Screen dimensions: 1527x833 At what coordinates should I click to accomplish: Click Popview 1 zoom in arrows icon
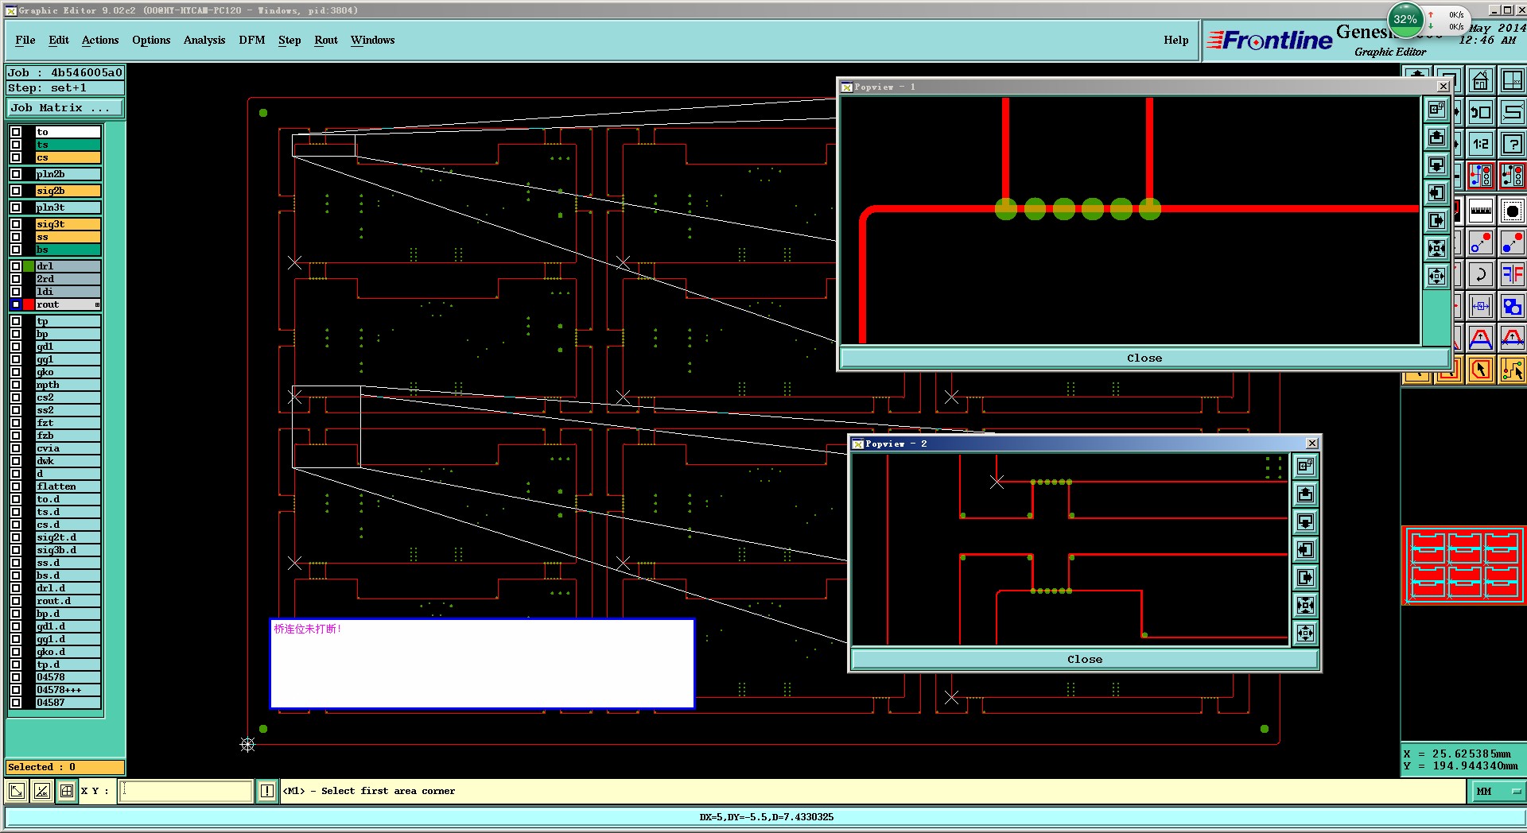(1436, 249)
